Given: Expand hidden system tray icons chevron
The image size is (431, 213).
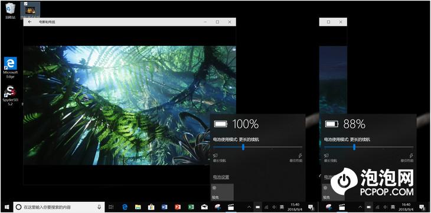Looking at the screenshot, I should 249,207.
